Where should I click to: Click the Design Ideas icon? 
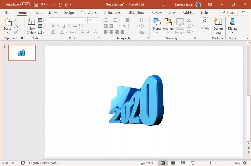point(218,22)
